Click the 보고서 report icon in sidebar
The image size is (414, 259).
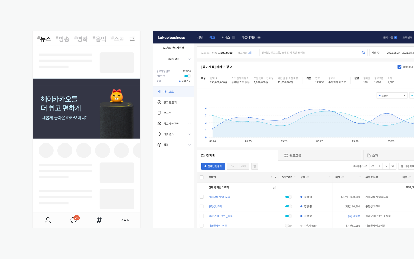tap(159, 113)
